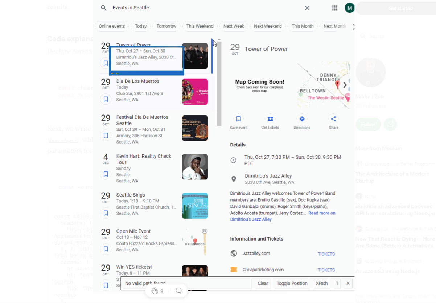The width and height of the screenshot is (436, 303).
Task: Click the chevron on the venue map
Action: [345, 85]
